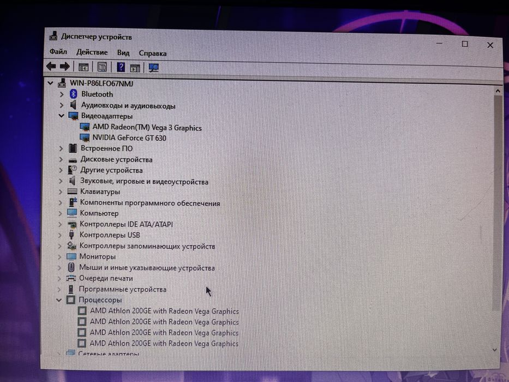The height and width of the screenshot is (382, 509).
Task: Open the Вид menu
Action: (x=123, y=52)
